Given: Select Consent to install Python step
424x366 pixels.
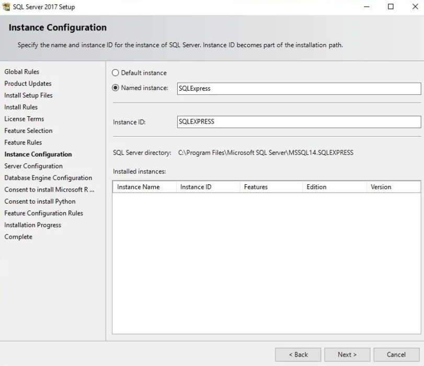Looking at the screenshot, I should (41, 201).
